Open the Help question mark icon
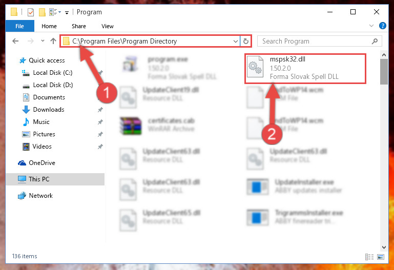 point(382,26)
